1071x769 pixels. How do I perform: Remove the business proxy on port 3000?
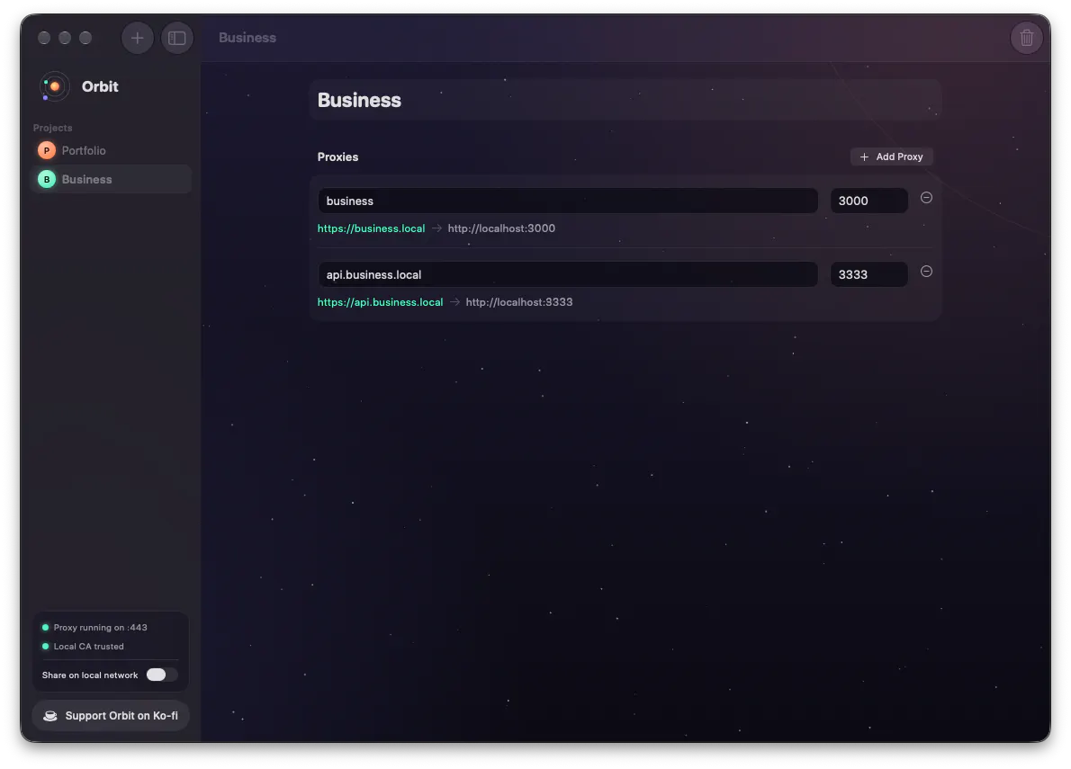click(926, 198)
